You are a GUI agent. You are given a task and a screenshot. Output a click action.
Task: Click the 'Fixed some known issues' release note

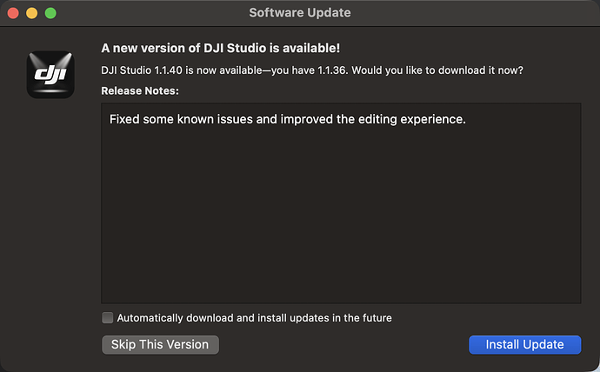click(288, 119)
